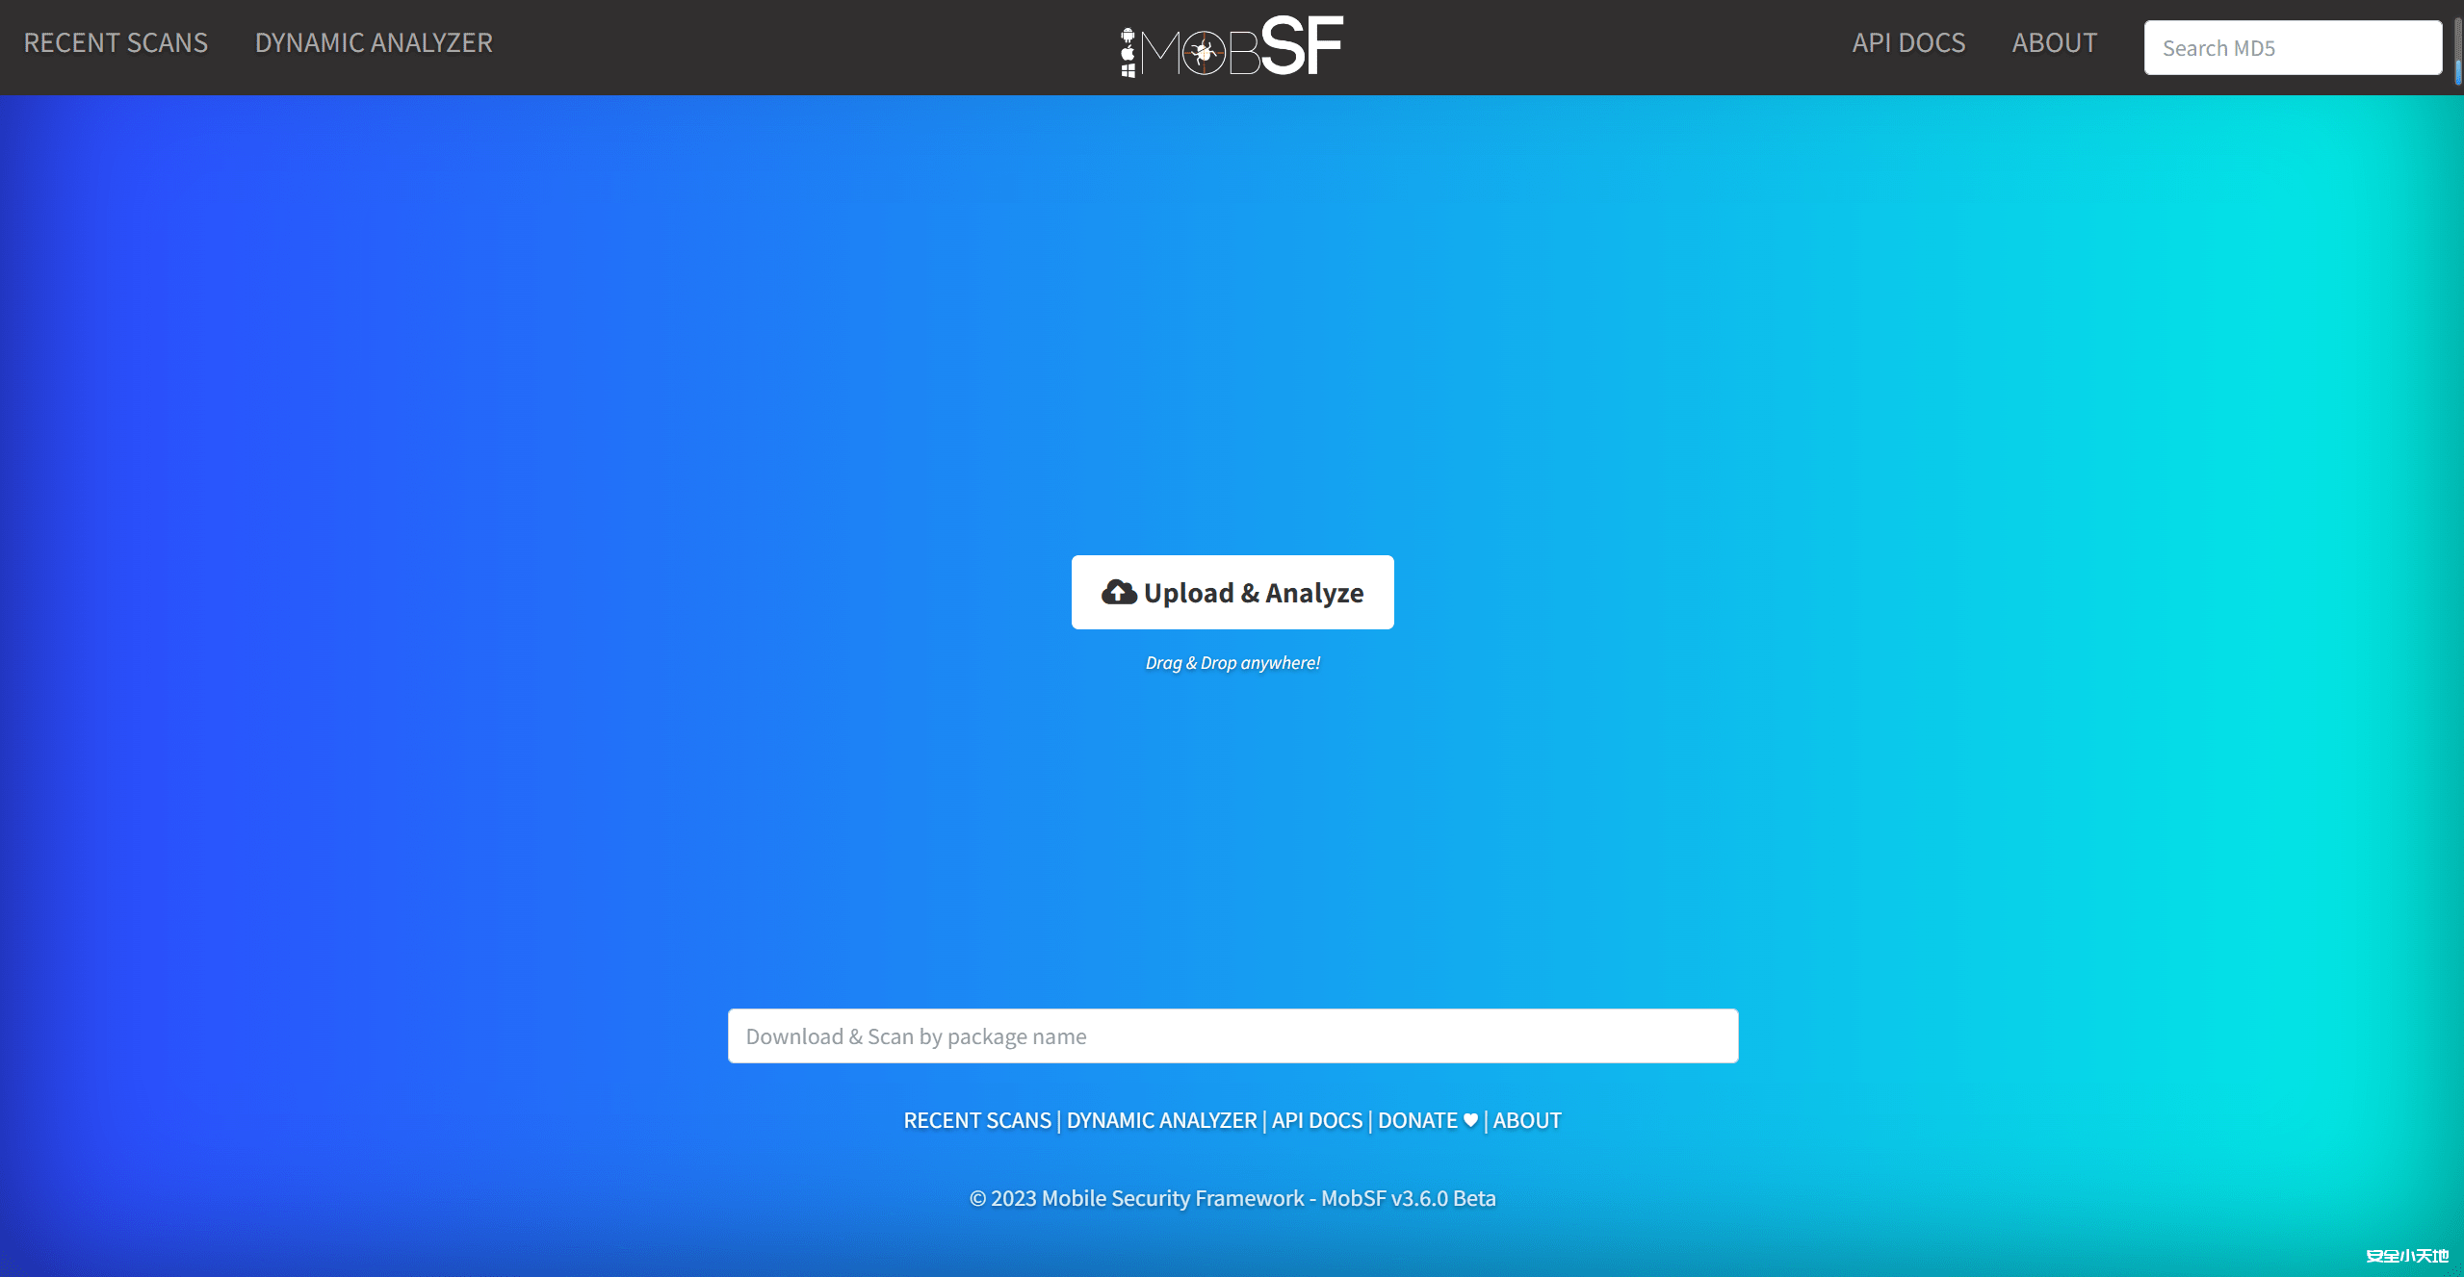Go to API DOCS in the top navbar

coord(1908,42)
